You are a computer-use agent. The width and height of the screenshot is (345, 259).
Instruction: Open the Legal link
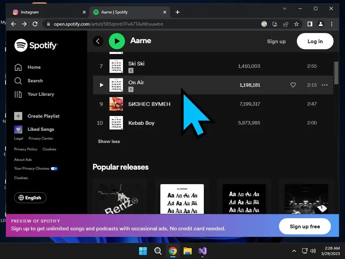pos(19,139)
